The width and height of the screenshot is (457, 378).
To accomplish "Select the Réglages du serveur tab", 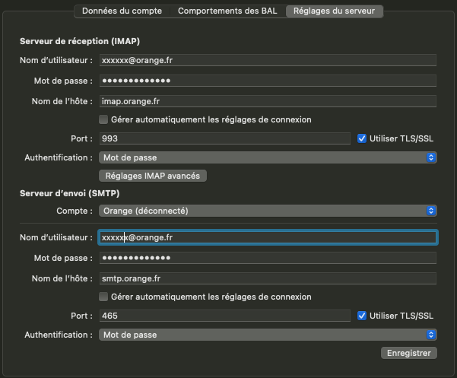I will pos(334,11).
